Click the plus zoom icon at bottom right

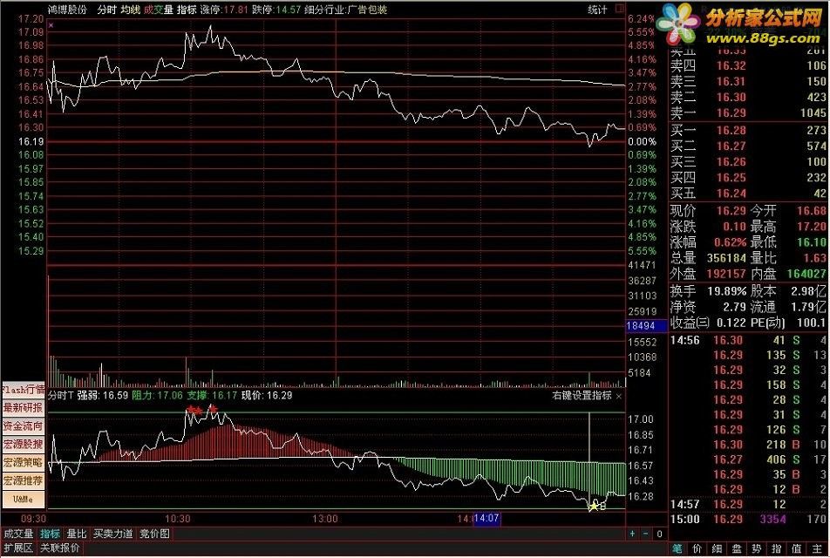(x=632, y=534)
